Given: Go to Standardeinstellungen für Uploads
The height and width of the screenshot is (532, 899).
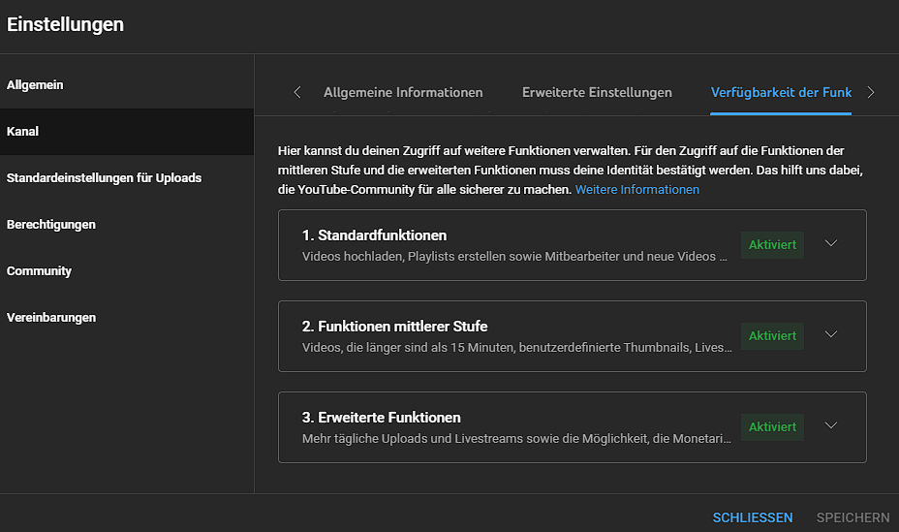Looking at the screenshot, I should (105, 178).
